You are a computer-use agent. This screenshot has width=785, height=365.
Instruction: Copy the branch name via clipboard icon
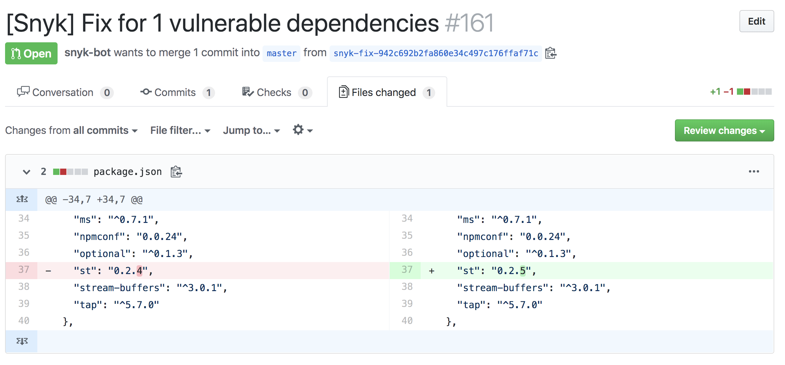(550, 53)
